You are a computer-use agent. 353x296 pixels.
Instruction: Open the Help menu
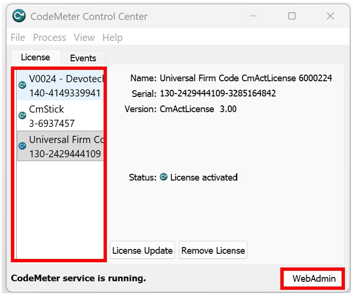113,38
